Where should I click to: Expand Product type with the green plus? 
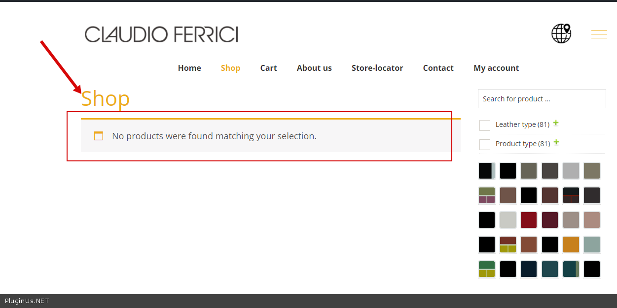click(556, 143)
